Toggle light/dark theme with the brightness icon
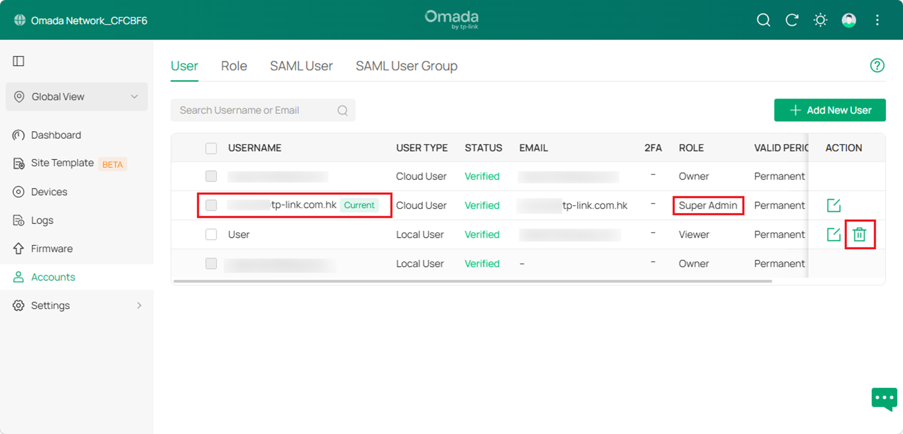 (820, 20)
